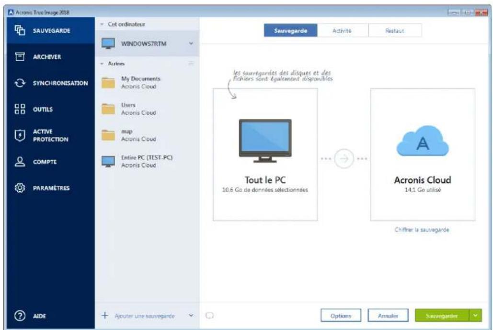Click the Aide question mark icon
Screen dimensions: 493x330
pos(20,316)
